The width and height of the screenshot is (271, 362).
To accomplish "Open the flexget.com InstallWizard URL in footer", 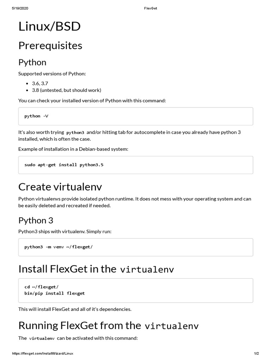I will (43, 354).
